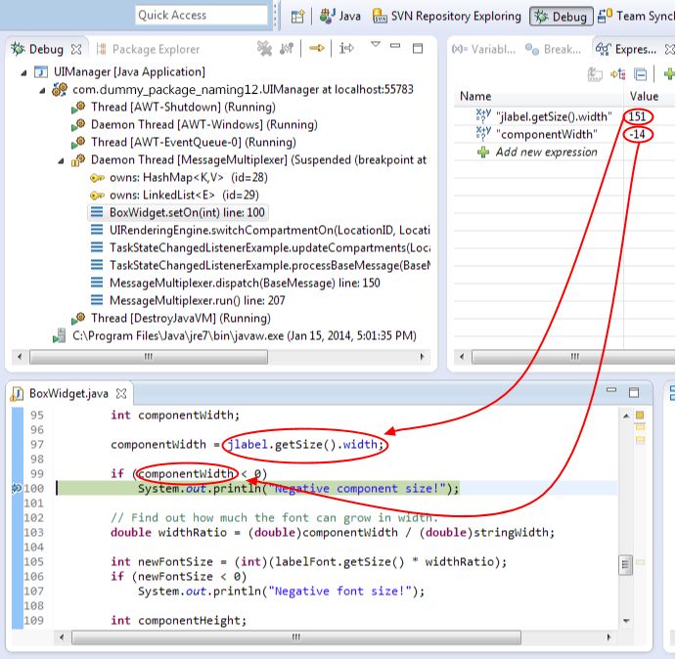This screenshot has height=659, width=676.
Task: Select Thread [AWT-EventQueue-0]
Action: tap(194, 142)
